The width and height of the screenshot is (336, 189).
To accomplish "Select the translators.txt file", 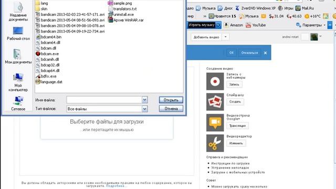I will tap(122, 9).
